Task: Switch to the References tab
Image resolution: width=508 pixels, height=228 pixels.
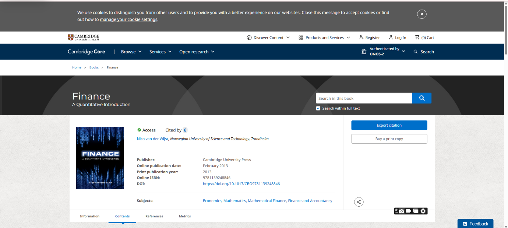Action: pos(154,216)
